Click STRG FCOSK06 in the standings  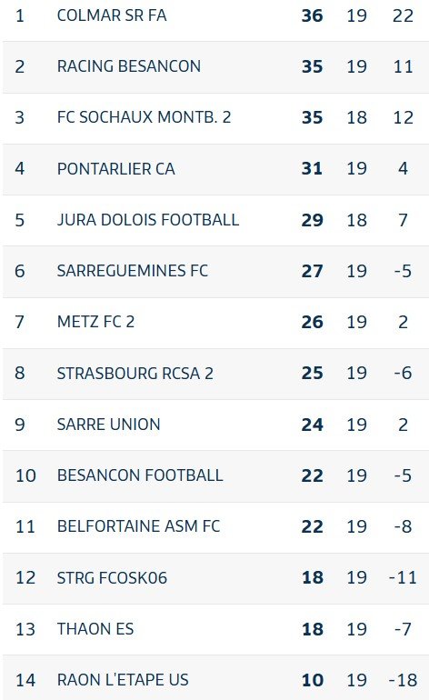[x=112, y=578]
